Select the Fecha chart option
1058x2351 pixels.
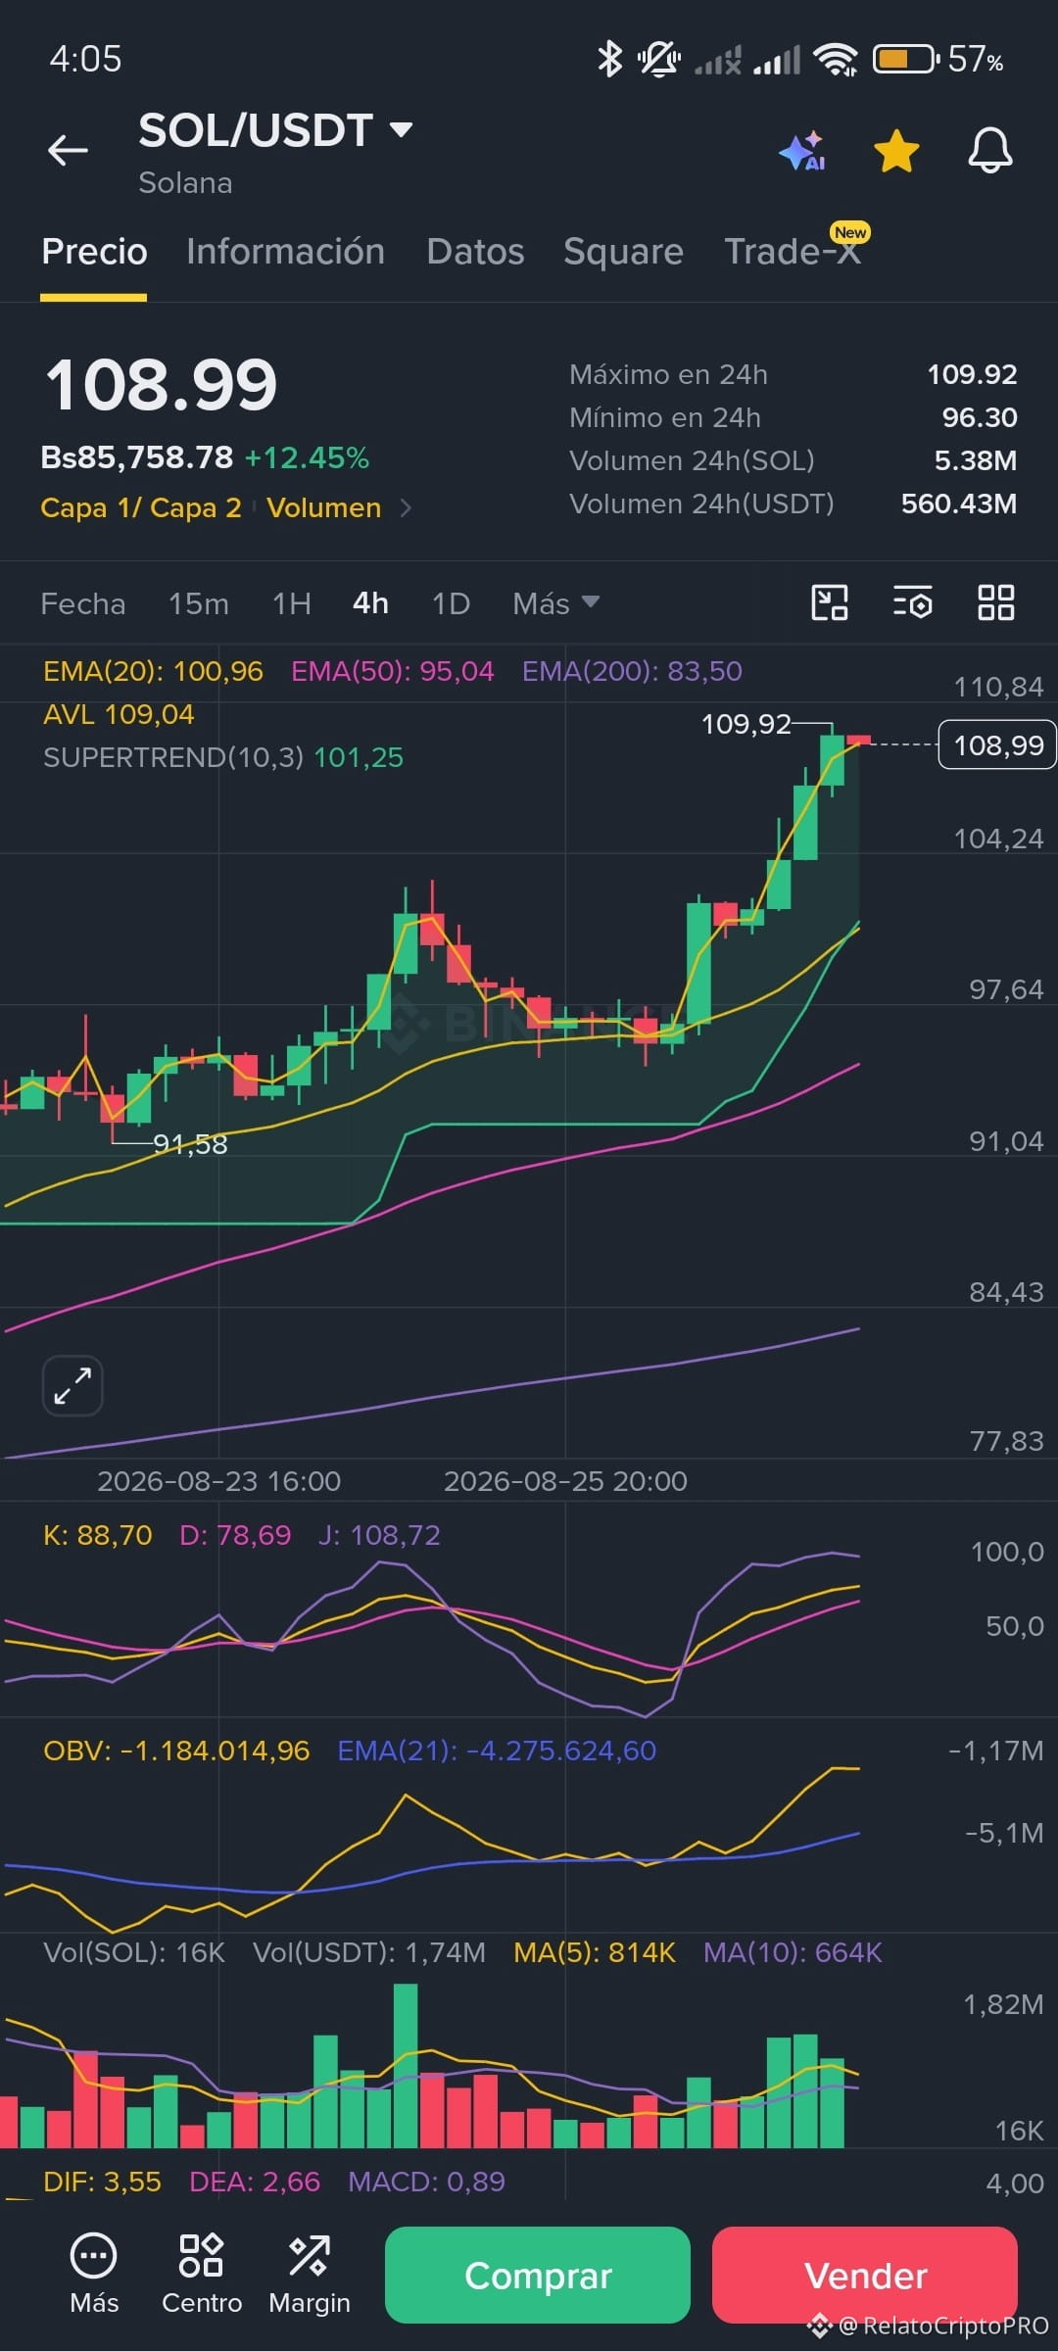tap(83, 603)
